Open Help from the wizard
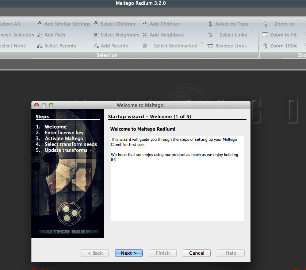Screen dimensions: 306x270 (231, 253)
